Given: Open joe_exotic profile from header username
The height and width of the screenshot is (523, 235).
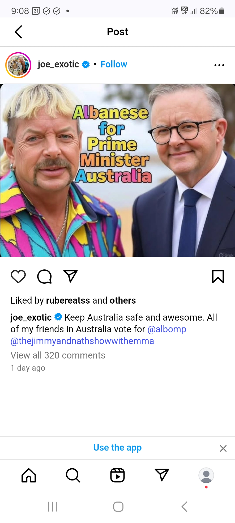Looking at the screenshot, I should 58,64.
